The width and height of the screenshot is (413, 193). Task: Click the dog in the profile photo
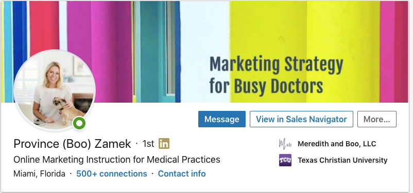pos(67,110)
